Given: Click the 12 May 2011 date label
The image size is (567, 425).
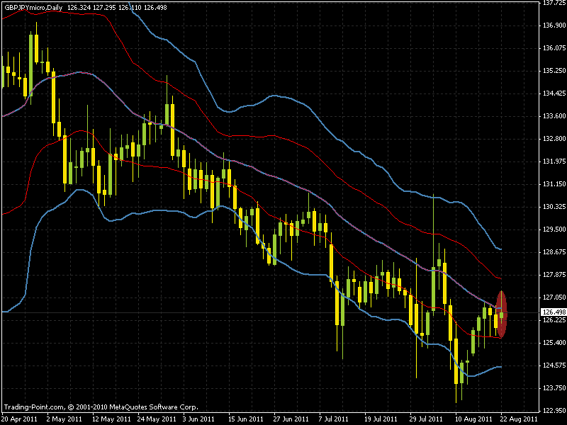Looking at the screenshot, I should 112,419.
